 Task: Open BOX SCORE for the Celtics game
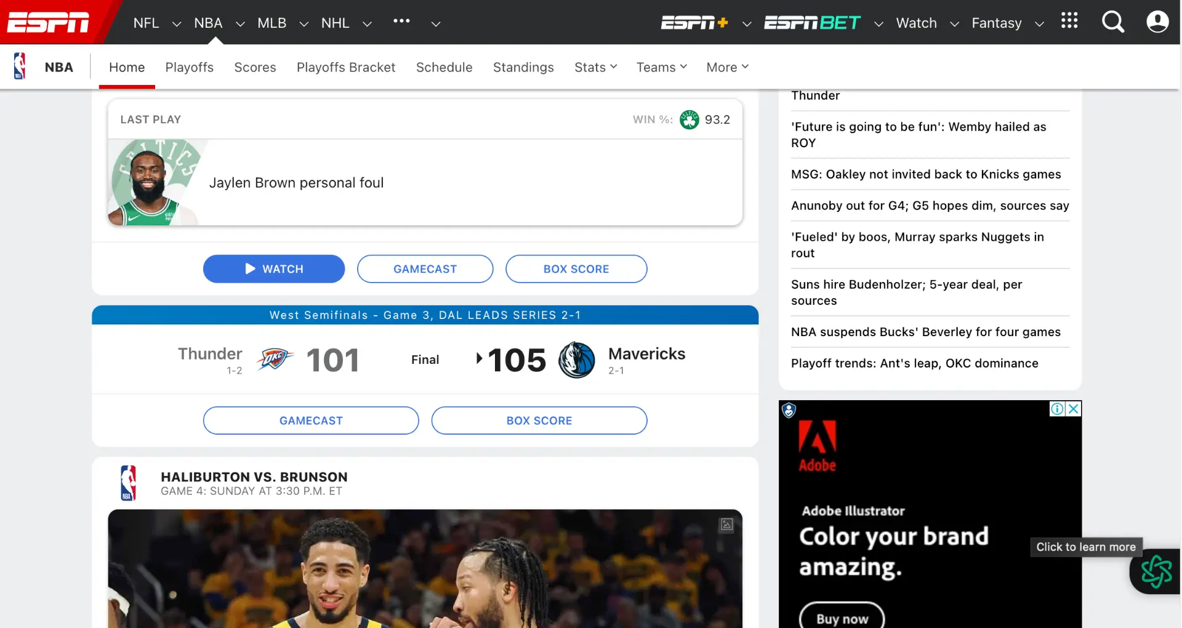pos(576,269)
